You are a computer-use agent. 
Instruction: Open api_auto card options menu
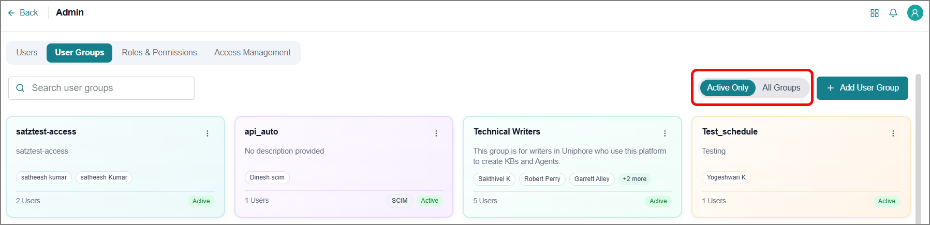click(436, 133)
